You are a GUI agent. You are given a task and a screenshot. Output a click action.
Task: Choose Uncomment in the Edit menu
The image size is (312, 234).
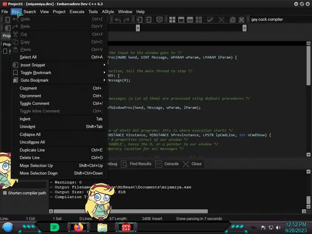pyautogui.click(x=59, y=96)
